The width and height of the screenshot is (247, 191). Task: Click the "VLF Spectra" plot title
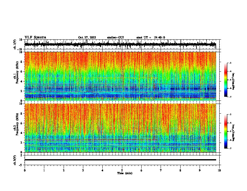[x=35, y=37]
